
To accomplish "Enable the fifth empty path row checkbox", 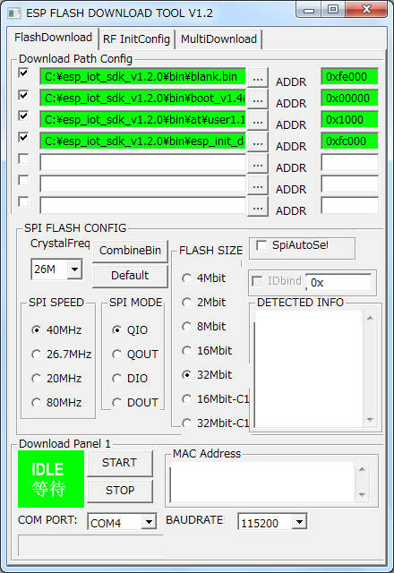I will click(x=23, y=159).
